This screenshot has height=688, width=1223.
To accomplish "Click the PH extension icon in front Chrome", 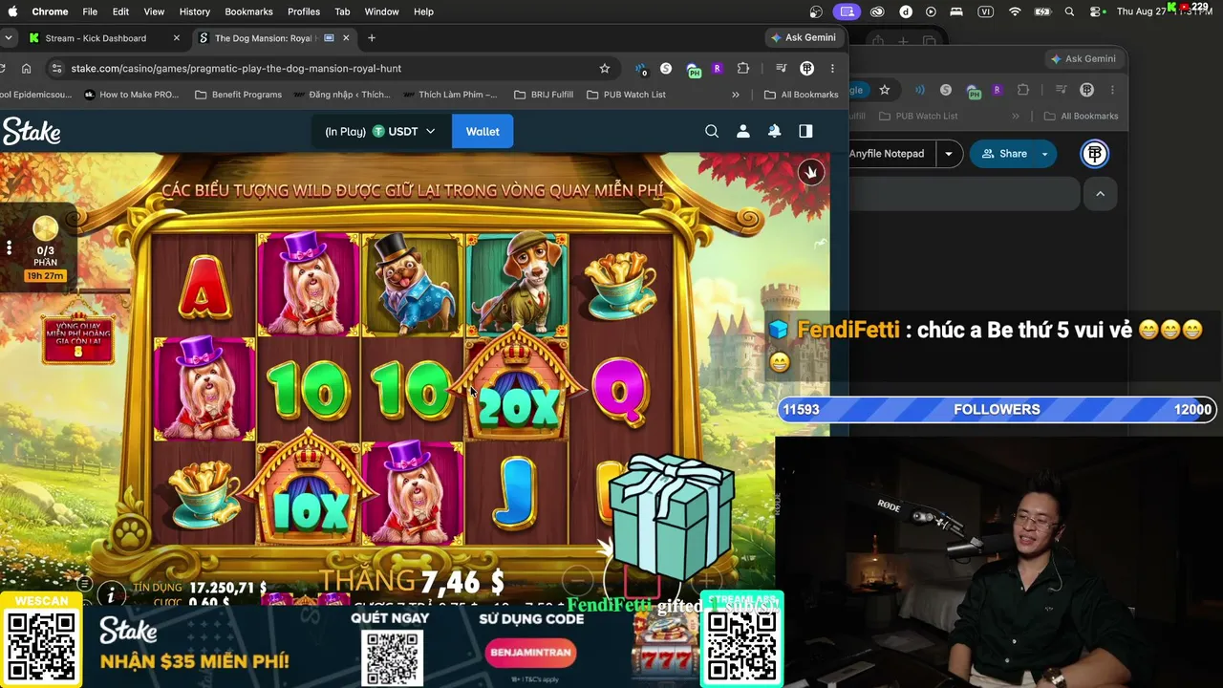I will pyautogui.click(x=694, y=70).
